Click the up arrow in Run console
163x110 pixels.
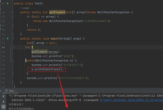3,97
